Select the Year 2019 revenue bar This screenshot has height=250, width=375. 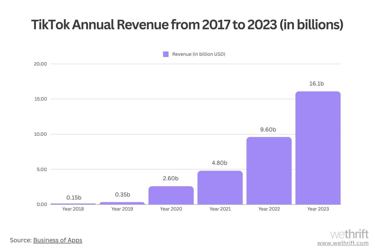(x=122, y=203)
